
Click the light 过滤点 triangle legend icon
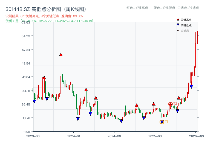[178, 30]
